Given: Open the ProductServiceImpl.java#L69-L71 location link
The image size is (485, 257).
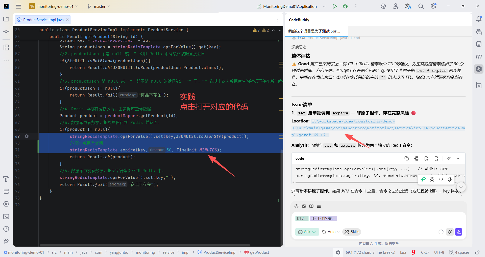Looking at the screenshot, I should [x=378, y=128].
